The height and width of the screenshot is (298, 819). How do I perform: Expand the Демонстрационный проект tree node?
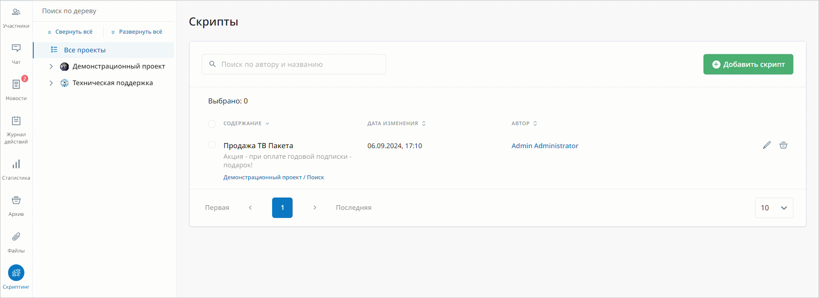[51, 66]
